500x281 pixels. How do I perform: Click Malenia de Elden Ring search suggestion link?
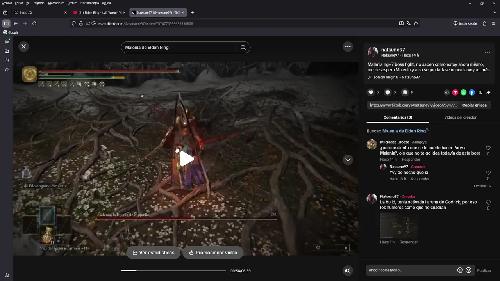point(405,131)
